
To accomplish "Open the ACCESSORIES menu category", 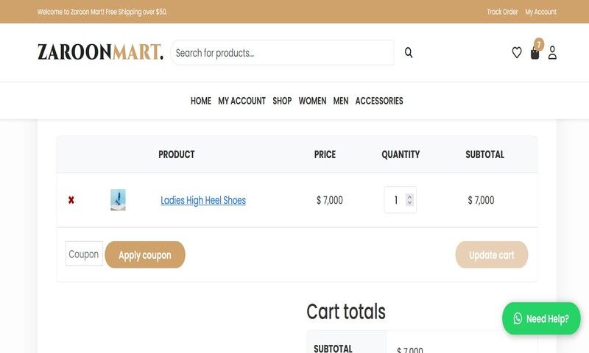I will point(379,101).
